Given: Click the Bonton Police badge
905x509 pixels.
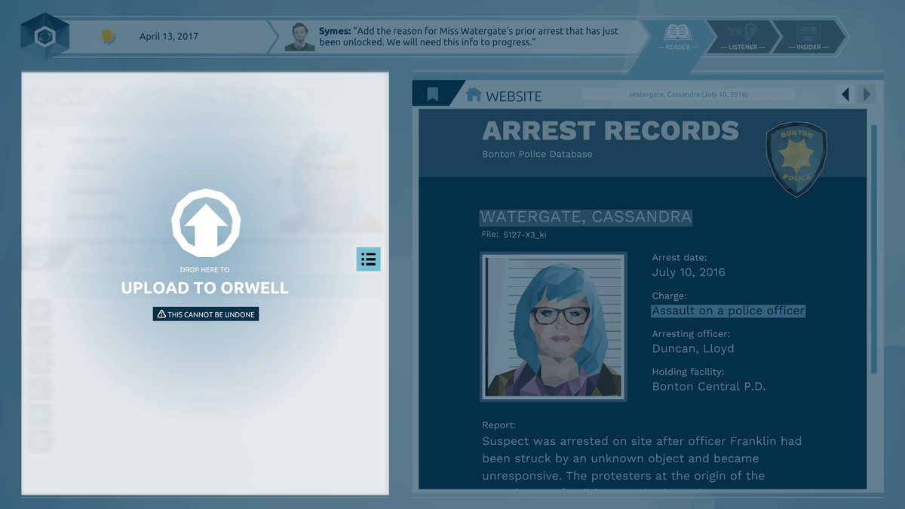Looking at the screenshot, I should [x=796, y=158].
